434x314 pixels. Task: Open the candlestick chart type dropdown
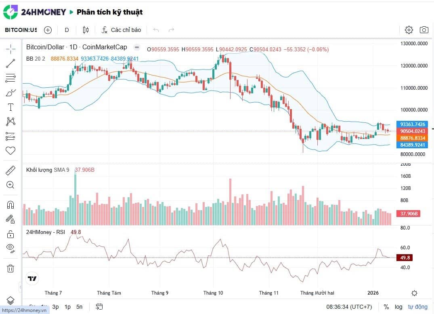(86, 30)
